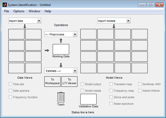The width and height of the screenshot is (166, 118).
Task: Open the Options menu
Action: click(x=19, y=11)
